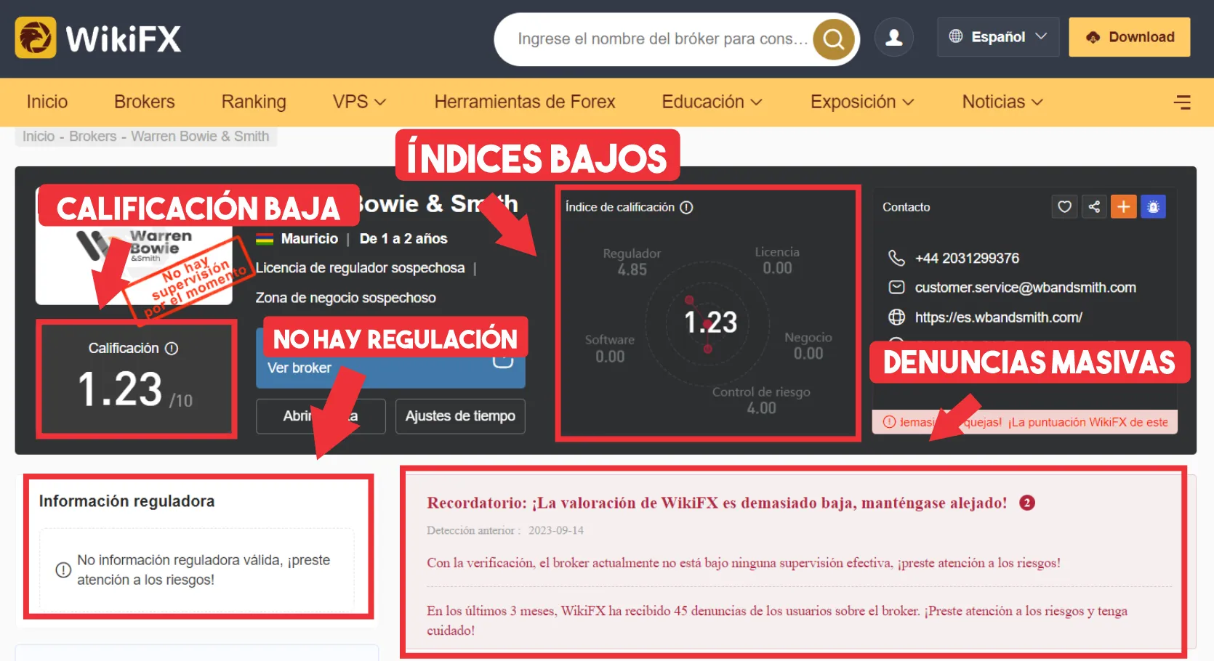Open Herramientas de Forex menu item

coord(525,102)
